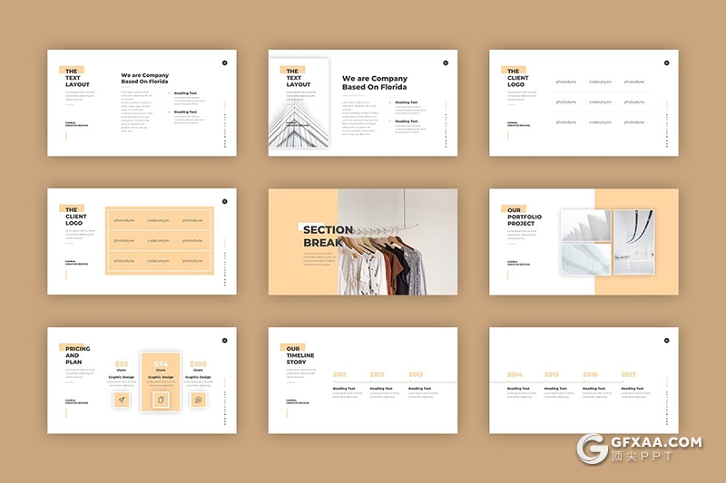
Task: Open the building photo on Text Layout slide
Action: pos(299,104)
